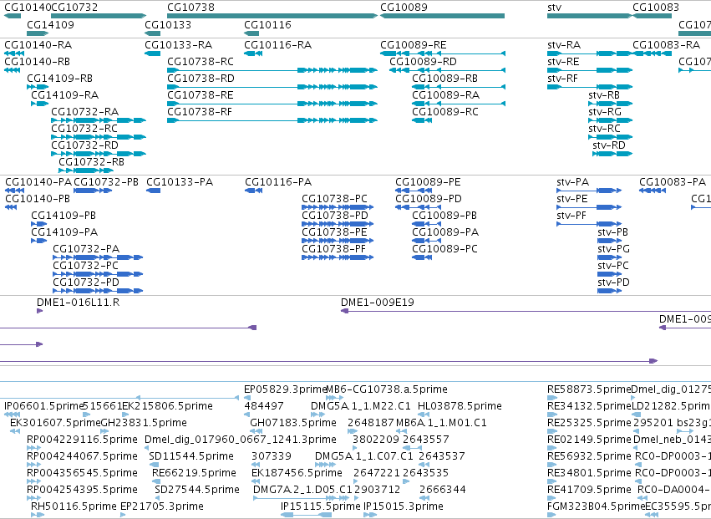The width and height of the screenshot is (711, 519).
Task: Open transcript CG10083-RA
Action: tap(667, 45)
